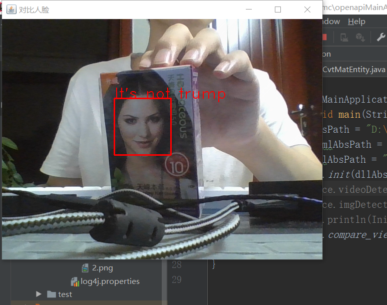Minimize the 对比人脸 window

249,10
